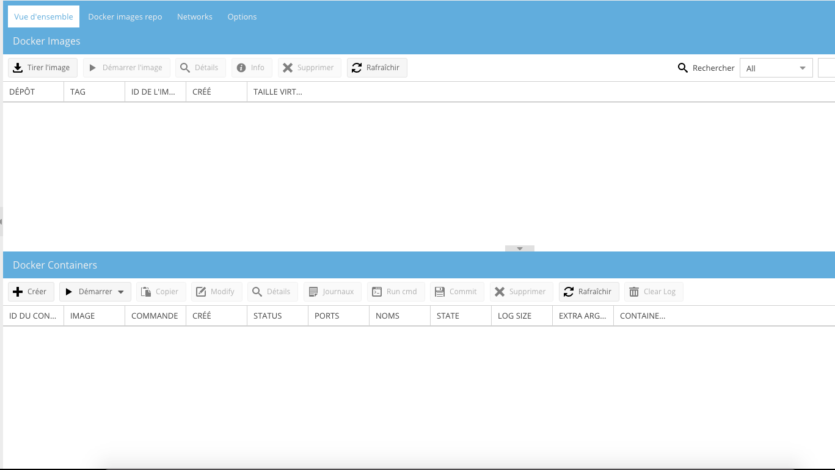
Task: Sort by TAILLE VIRT... column header
Action: click(278, 92)
